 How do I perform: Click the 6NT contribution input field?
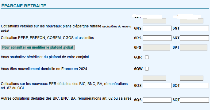pos(194,28)
